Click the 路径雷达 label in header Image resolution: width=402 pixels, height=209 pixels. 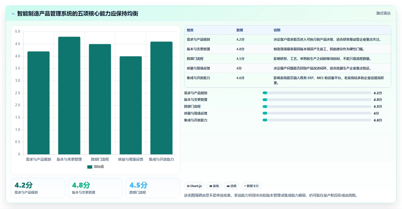pos(383,13)
